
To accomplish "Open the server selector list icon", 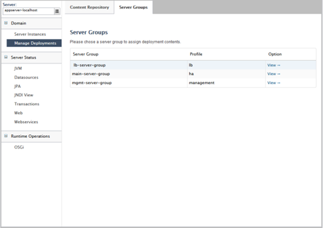I will click(57, 11).
